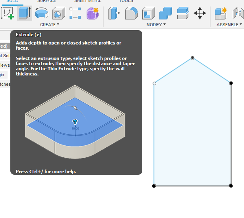
Task: Switch to the SOLID tab
Action: pos(12,1)
